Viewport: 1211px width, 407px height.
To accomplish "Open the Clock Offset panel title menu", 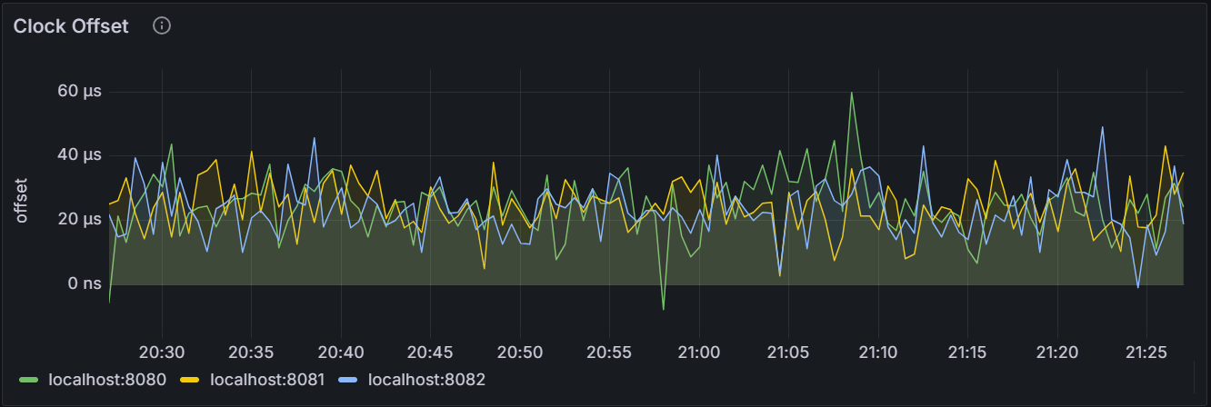I will coord(71,25).
